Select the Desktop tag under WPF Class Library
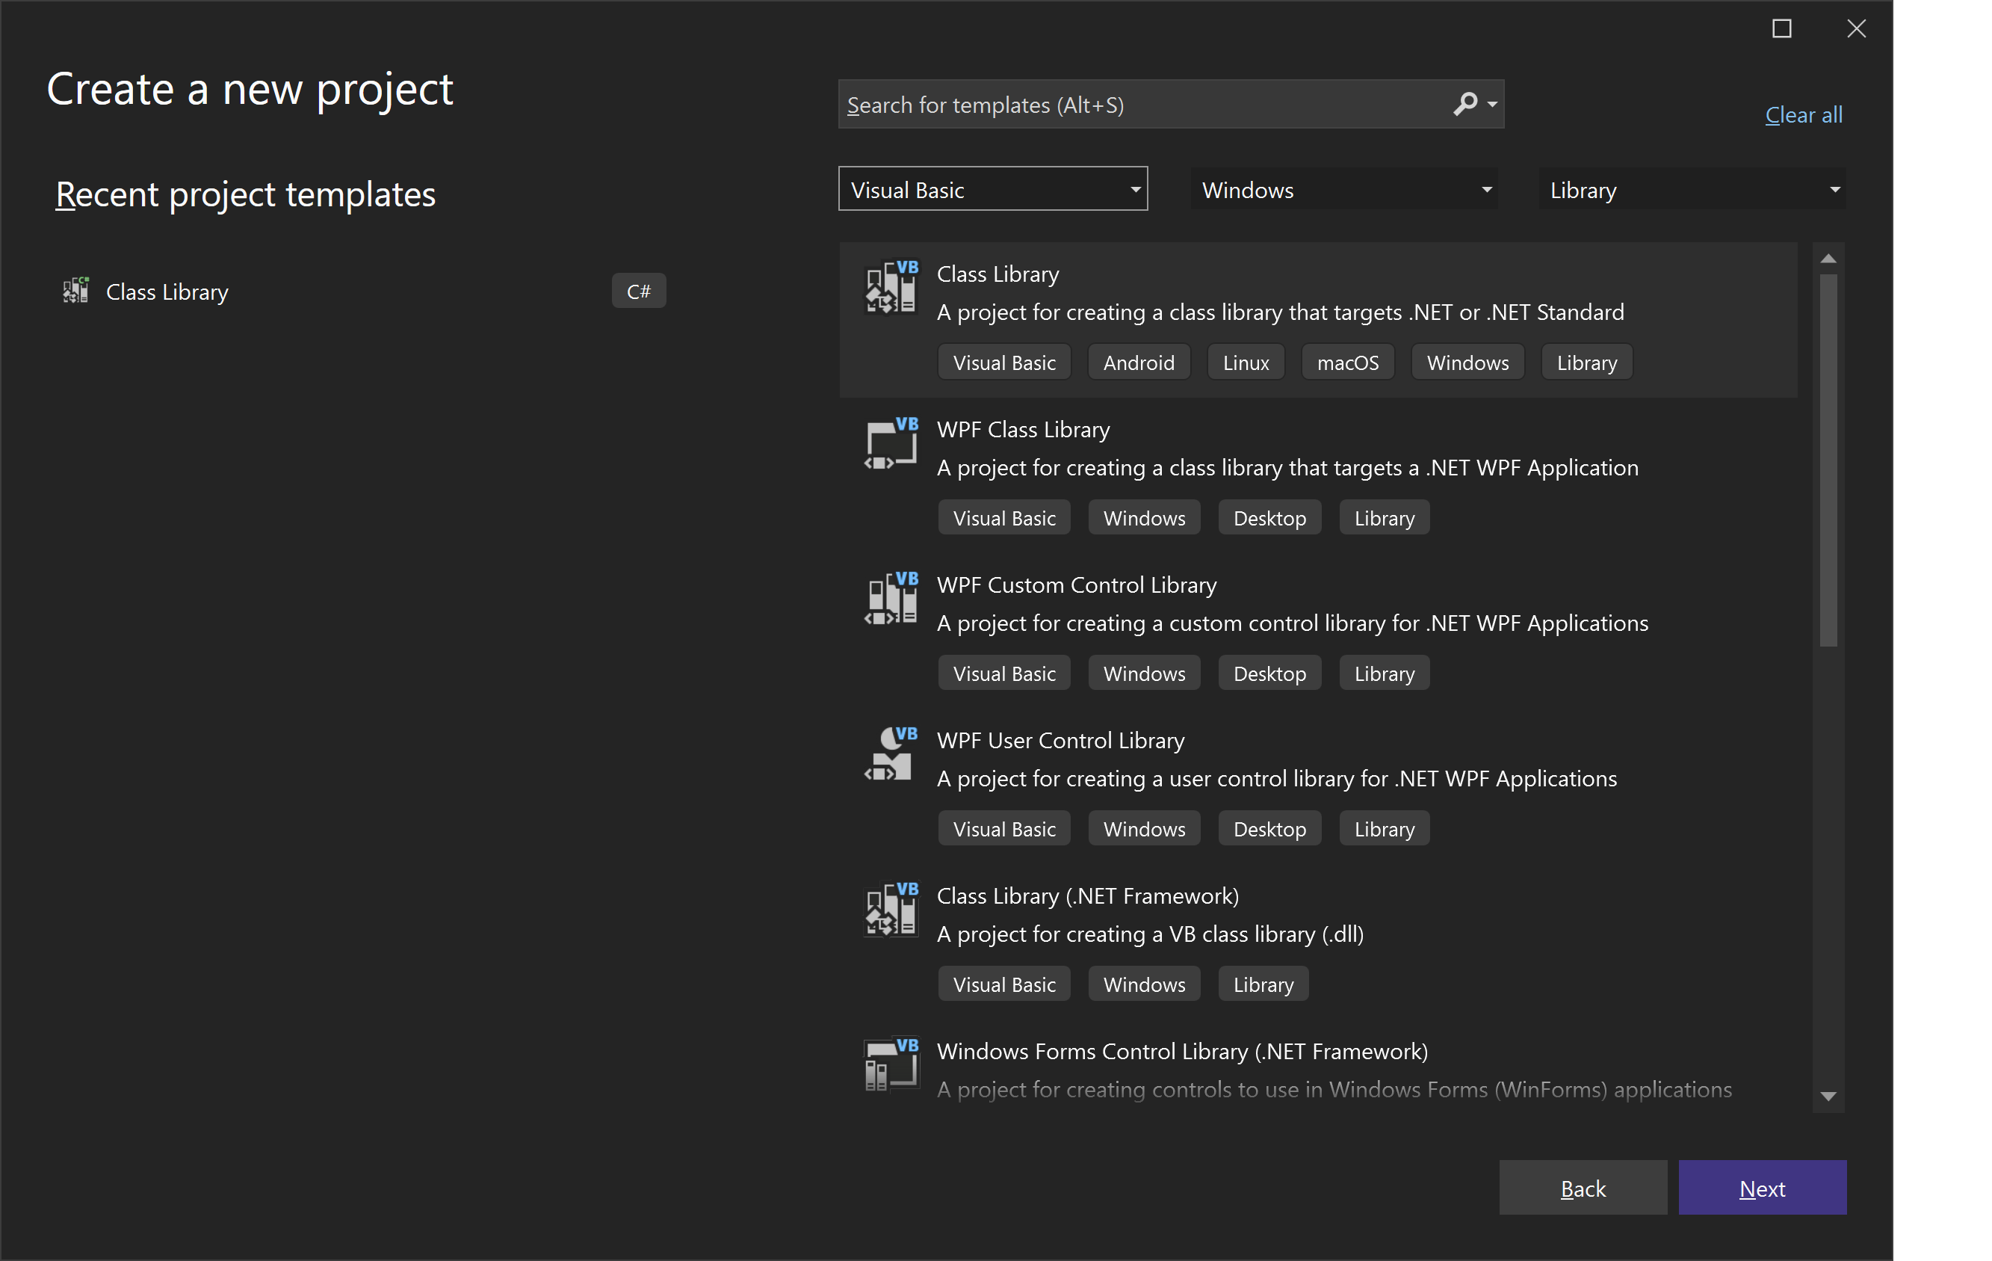 (x=1269, y=517)
